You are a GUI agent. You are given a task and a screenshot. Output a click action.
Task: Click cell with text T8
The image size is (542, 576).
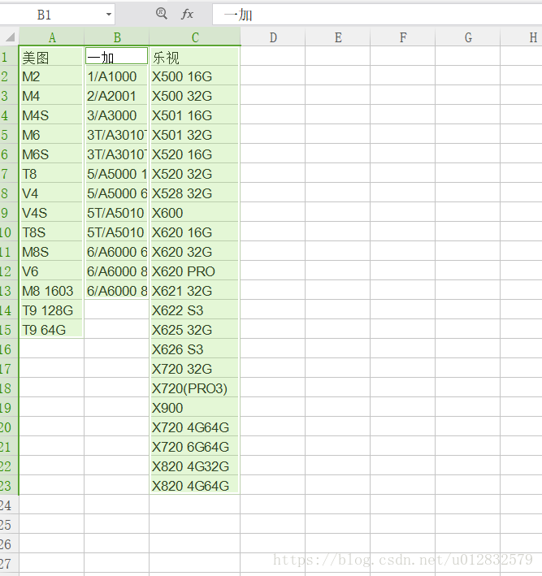52,174
